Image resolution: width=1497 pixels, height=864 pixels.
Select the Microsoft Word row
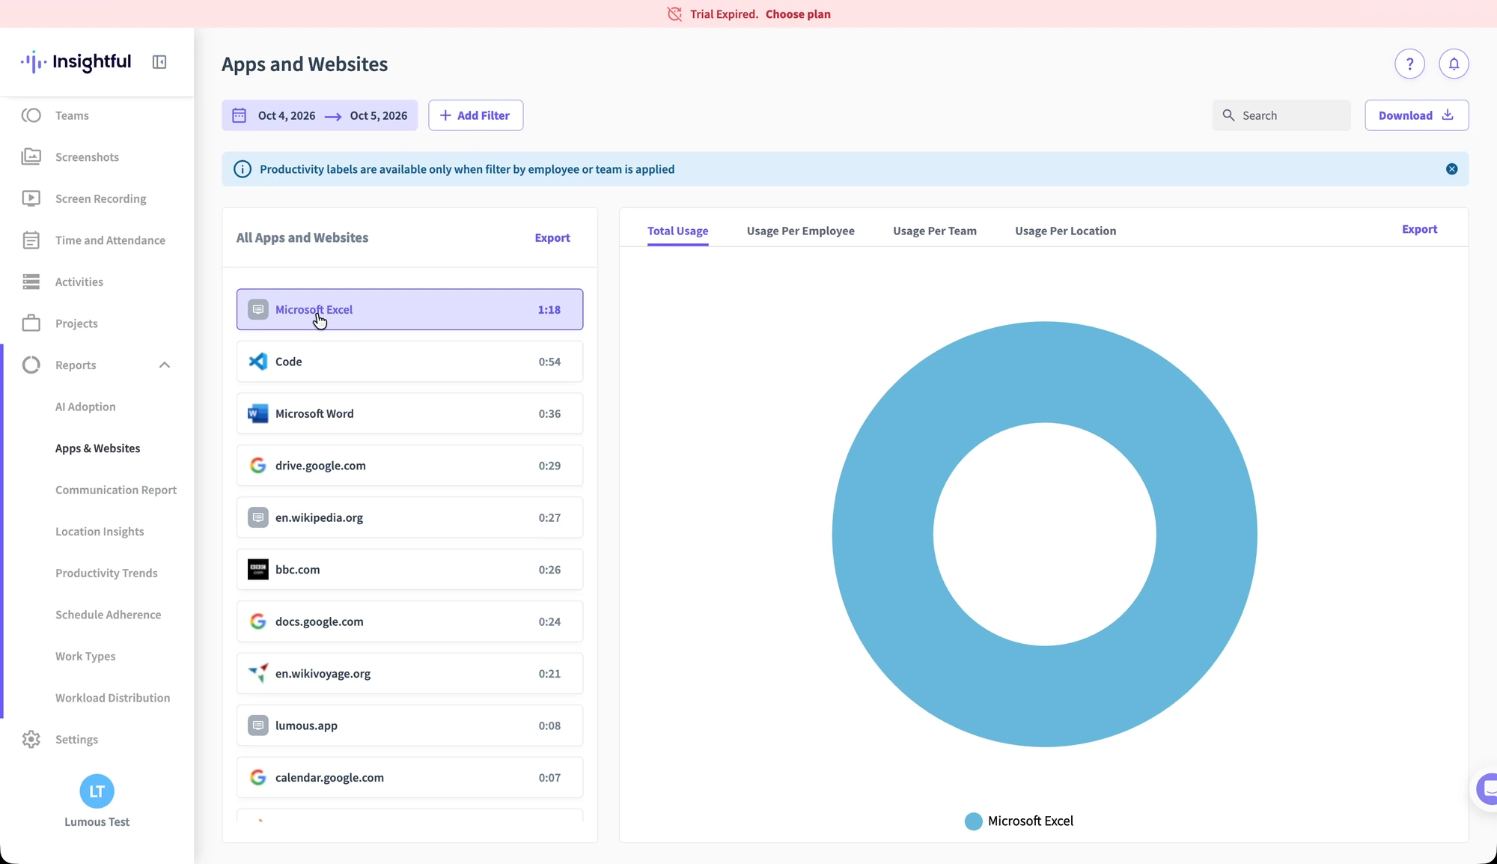pyautogui.click(x=409, y=413)
